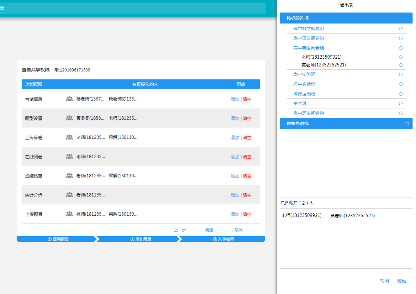Go to step 1 基础信息 tab

(x=58, y=239)
